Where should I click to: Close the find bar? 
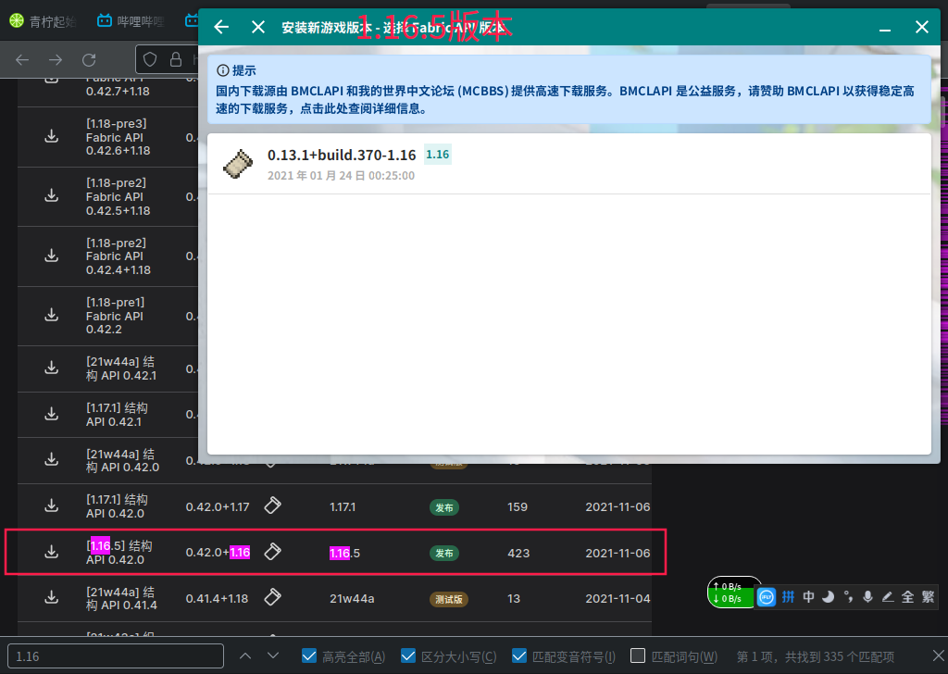tap(938, 655)
